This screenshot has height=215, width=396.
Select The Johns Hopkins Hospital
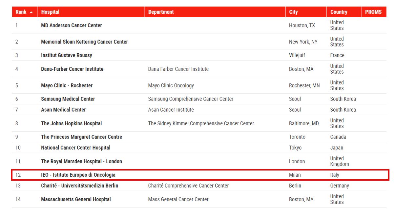[71, 123]
